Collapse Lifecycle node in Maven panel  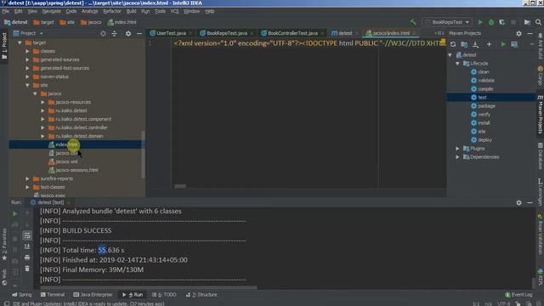457,64
